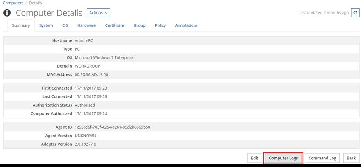Click the Details breadcrumb text
The width and height of the screenshot is (361, 167).
[35, 3]
